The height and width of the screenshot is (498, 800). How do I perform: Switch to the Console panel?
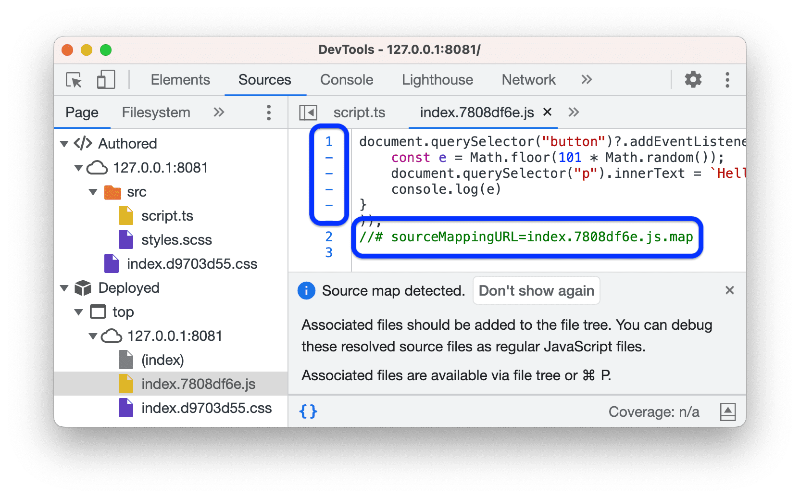[346, 80]
